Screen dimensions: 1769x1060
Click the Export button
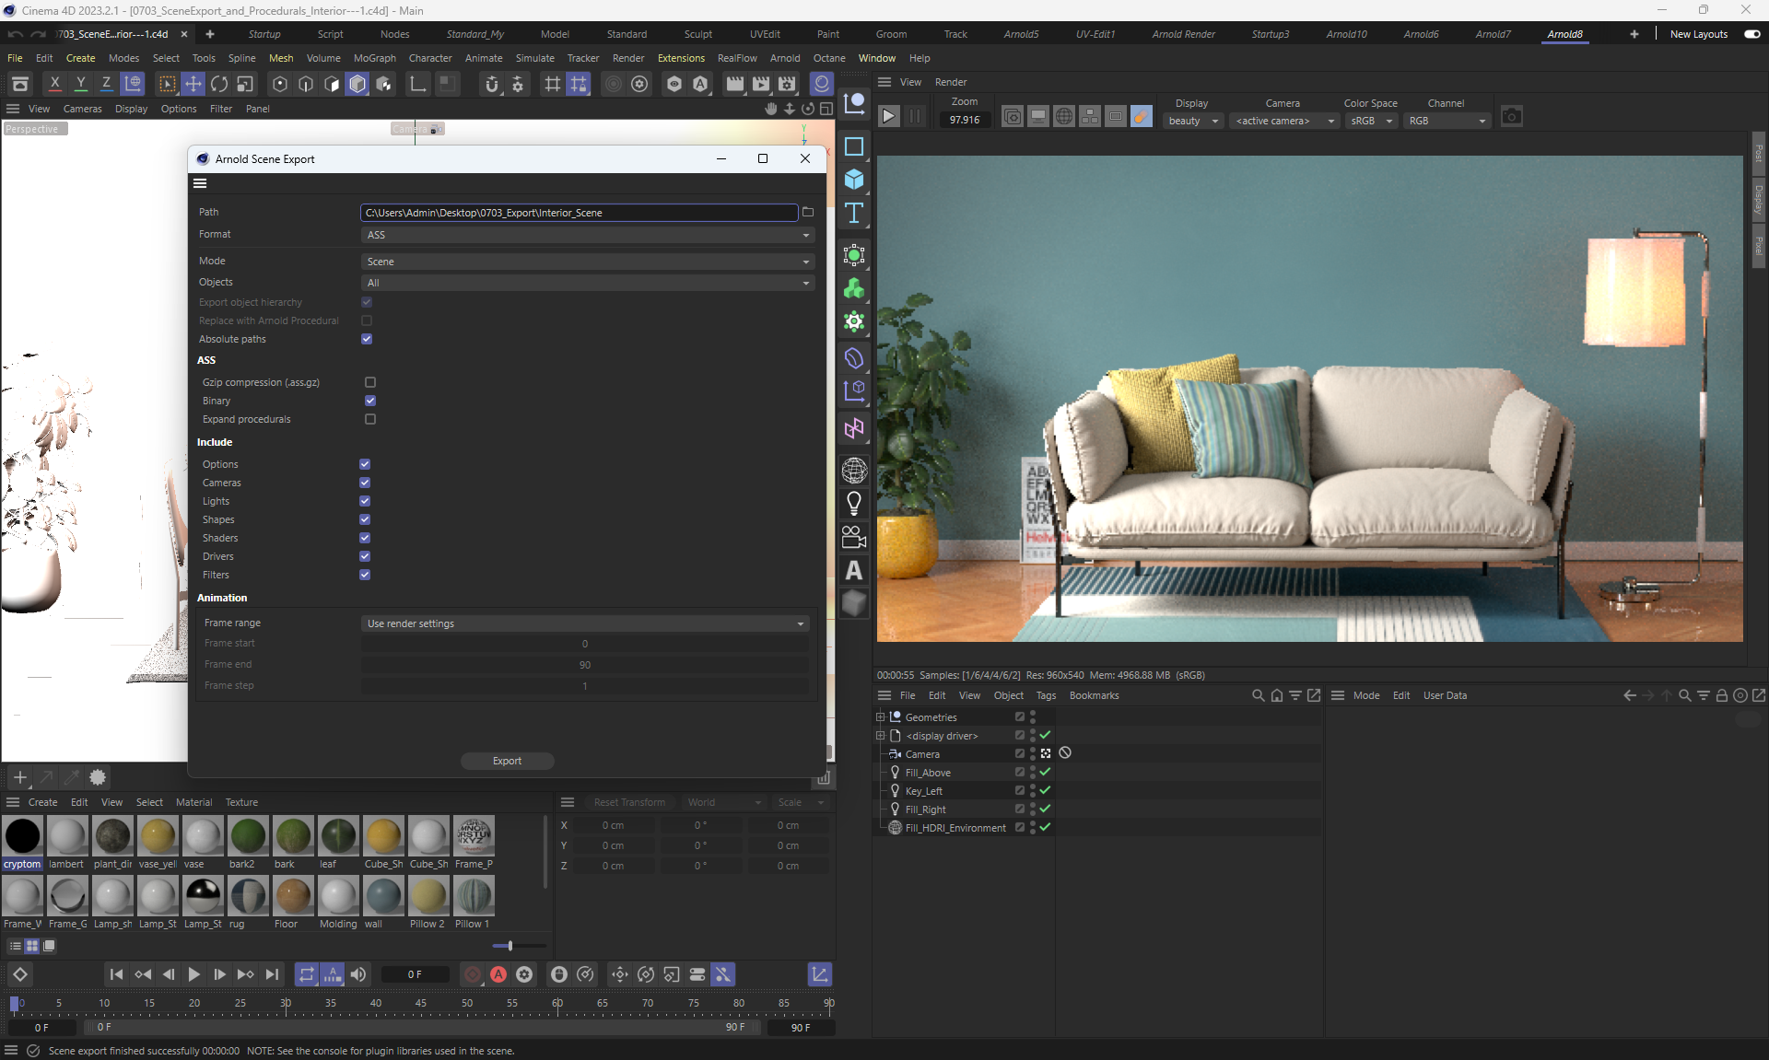click(x=507, y=761)
